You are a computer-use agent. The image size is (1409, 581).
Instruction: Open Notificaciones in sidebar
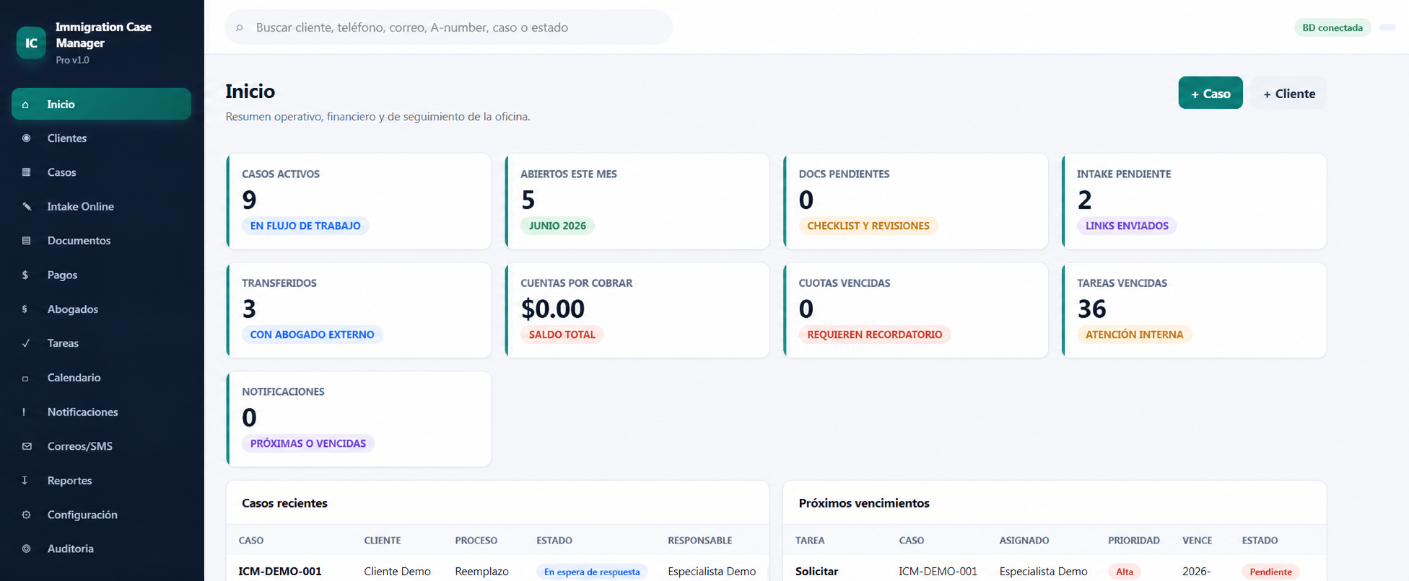point(101,412)
